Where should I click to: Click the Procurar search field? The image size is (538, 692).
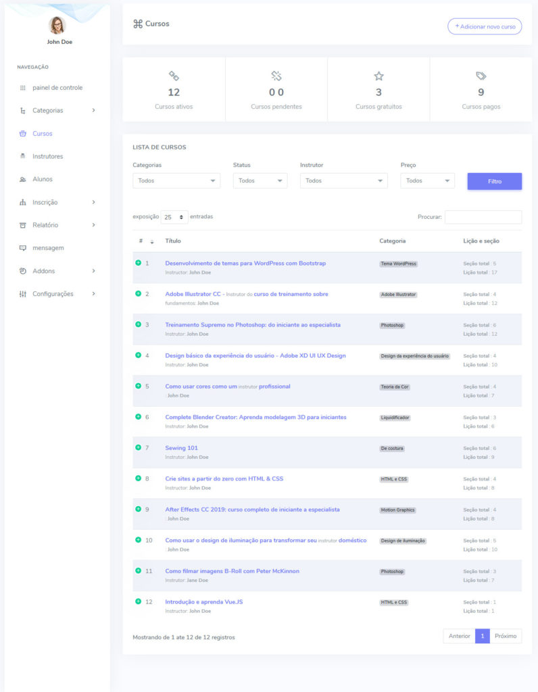[483, 217]
